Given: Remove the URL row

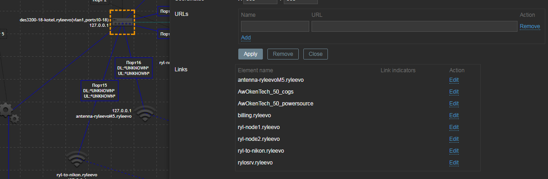Looking at the screenshot, I should point(530,26).
